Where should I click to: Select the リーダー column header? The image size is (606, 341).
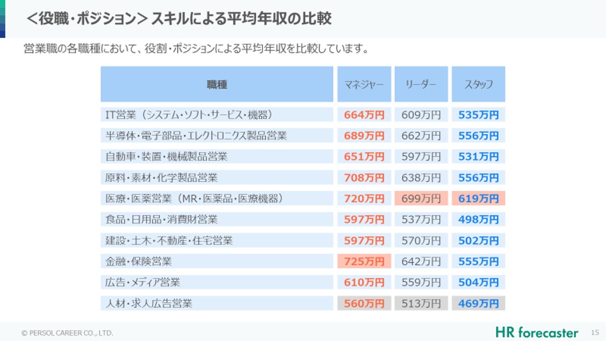(x=421, y=84)
